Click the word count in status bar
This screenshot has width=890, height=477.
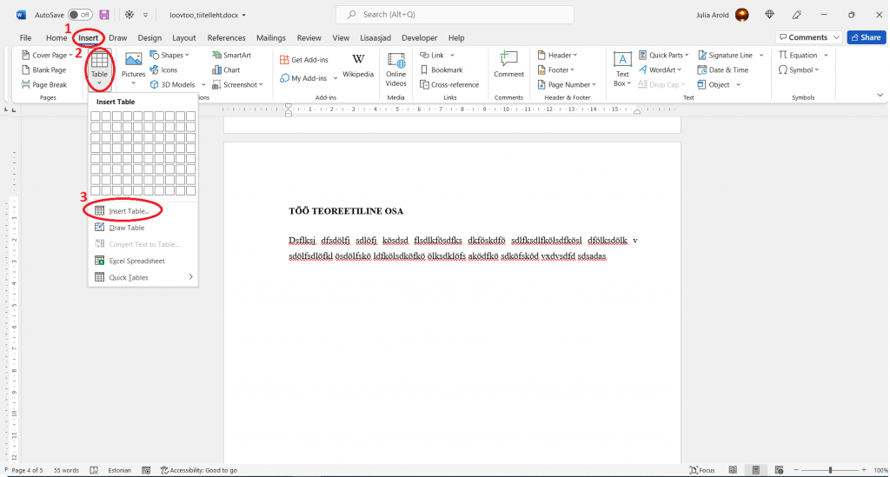(x=66, y=470)
